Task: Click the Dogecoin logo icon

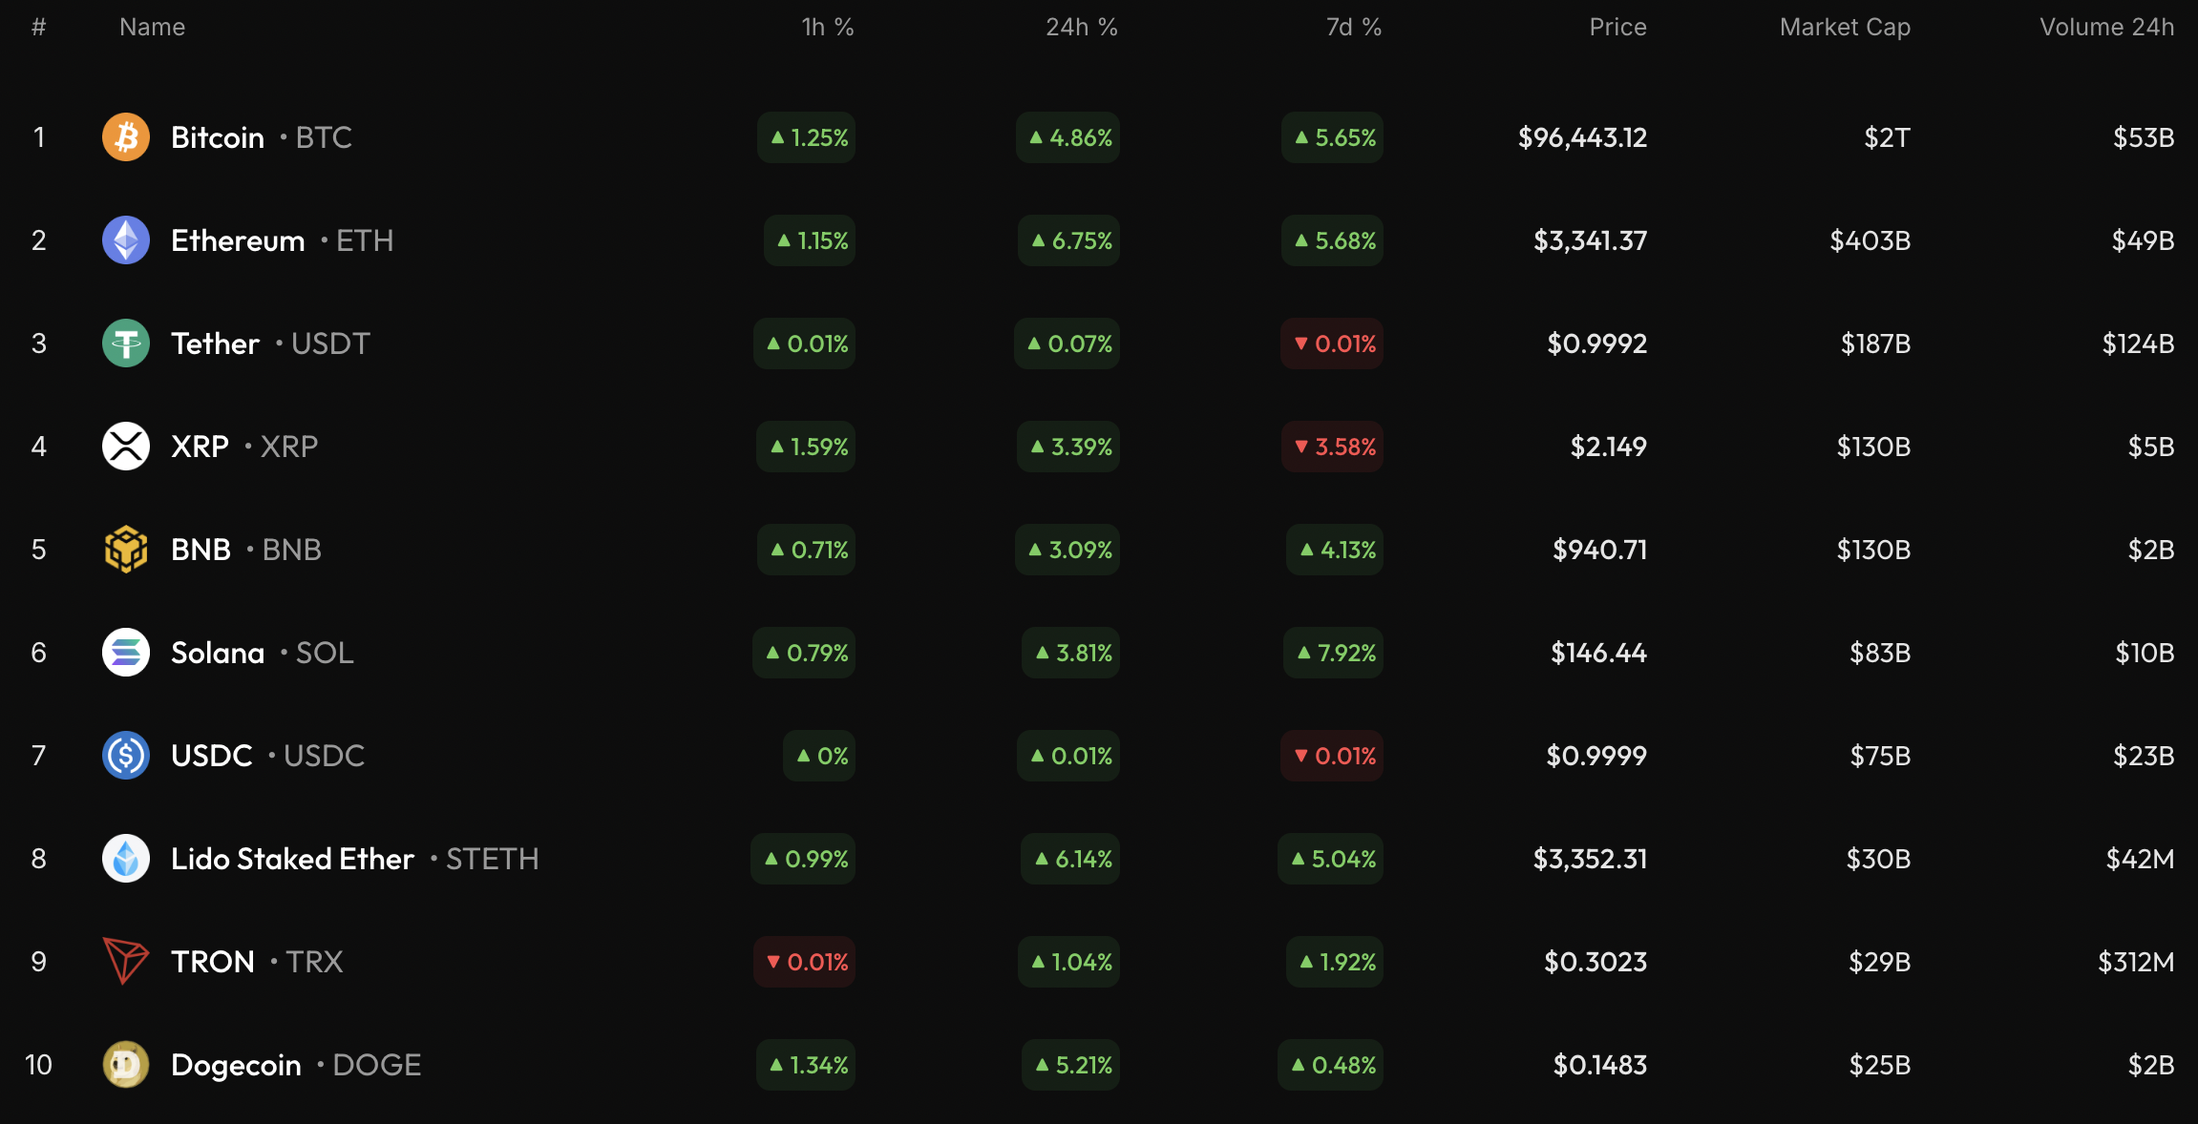Action: [126, 1065]
